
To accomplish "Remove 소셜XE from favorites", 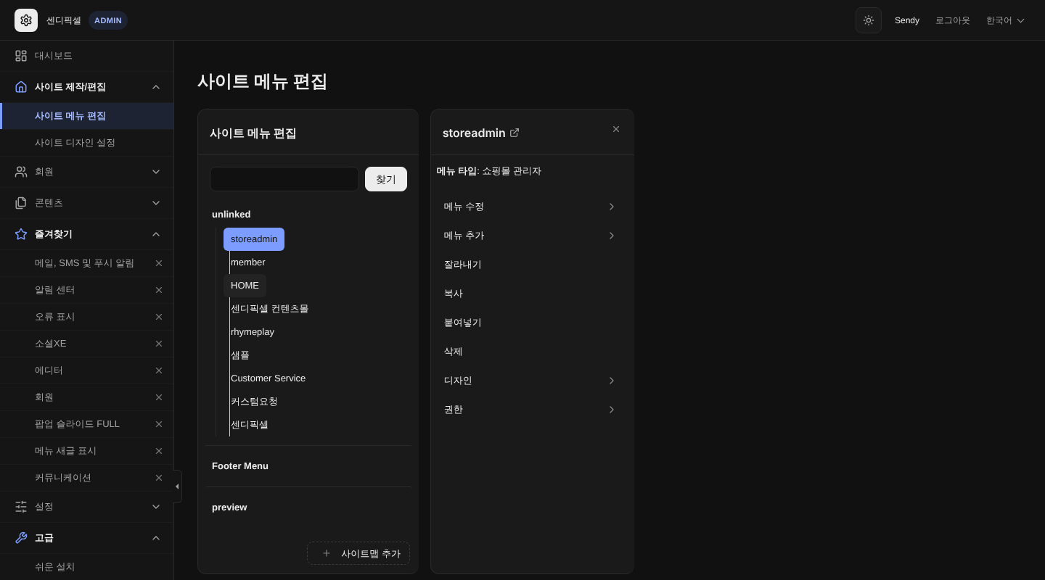I will click(x=159, y=344).
